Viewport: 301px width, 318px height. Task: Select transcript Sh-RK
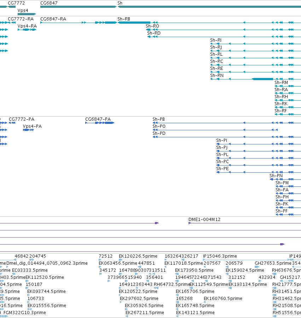point(281,104)
